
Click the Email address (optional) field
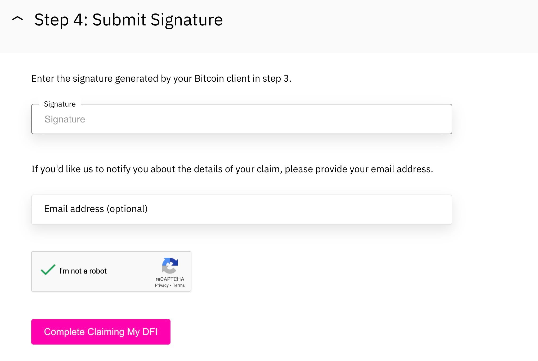point(241,210)
